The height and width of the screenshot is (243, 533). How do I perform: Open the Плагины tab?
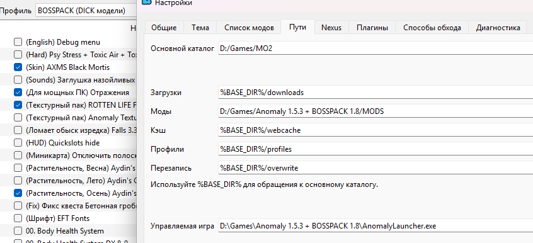tap(372, 28)
